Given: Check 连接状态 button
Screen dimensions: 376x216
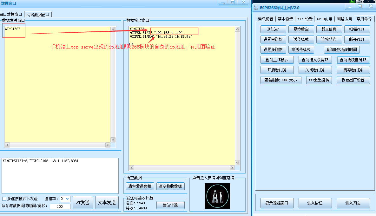Looking at the screenshot, I should (x=329, y=39).
